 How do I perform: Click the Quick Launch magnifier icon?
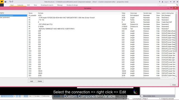click(x=177, y=5)
